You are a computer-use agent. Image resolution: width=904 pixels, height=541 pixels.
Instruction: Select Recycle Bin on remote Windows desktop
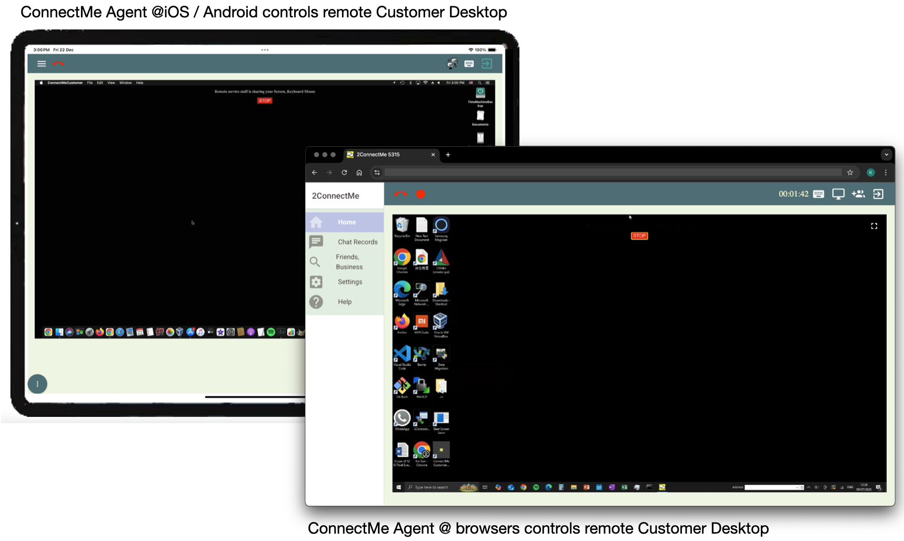(x=402, y=227)
